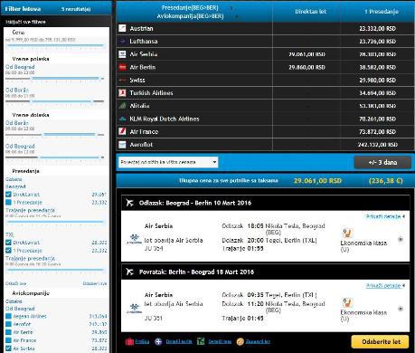This screenshot has height=353, width=415.
Task: Expand details for the Povratak flight
Action: pos(385,285)
